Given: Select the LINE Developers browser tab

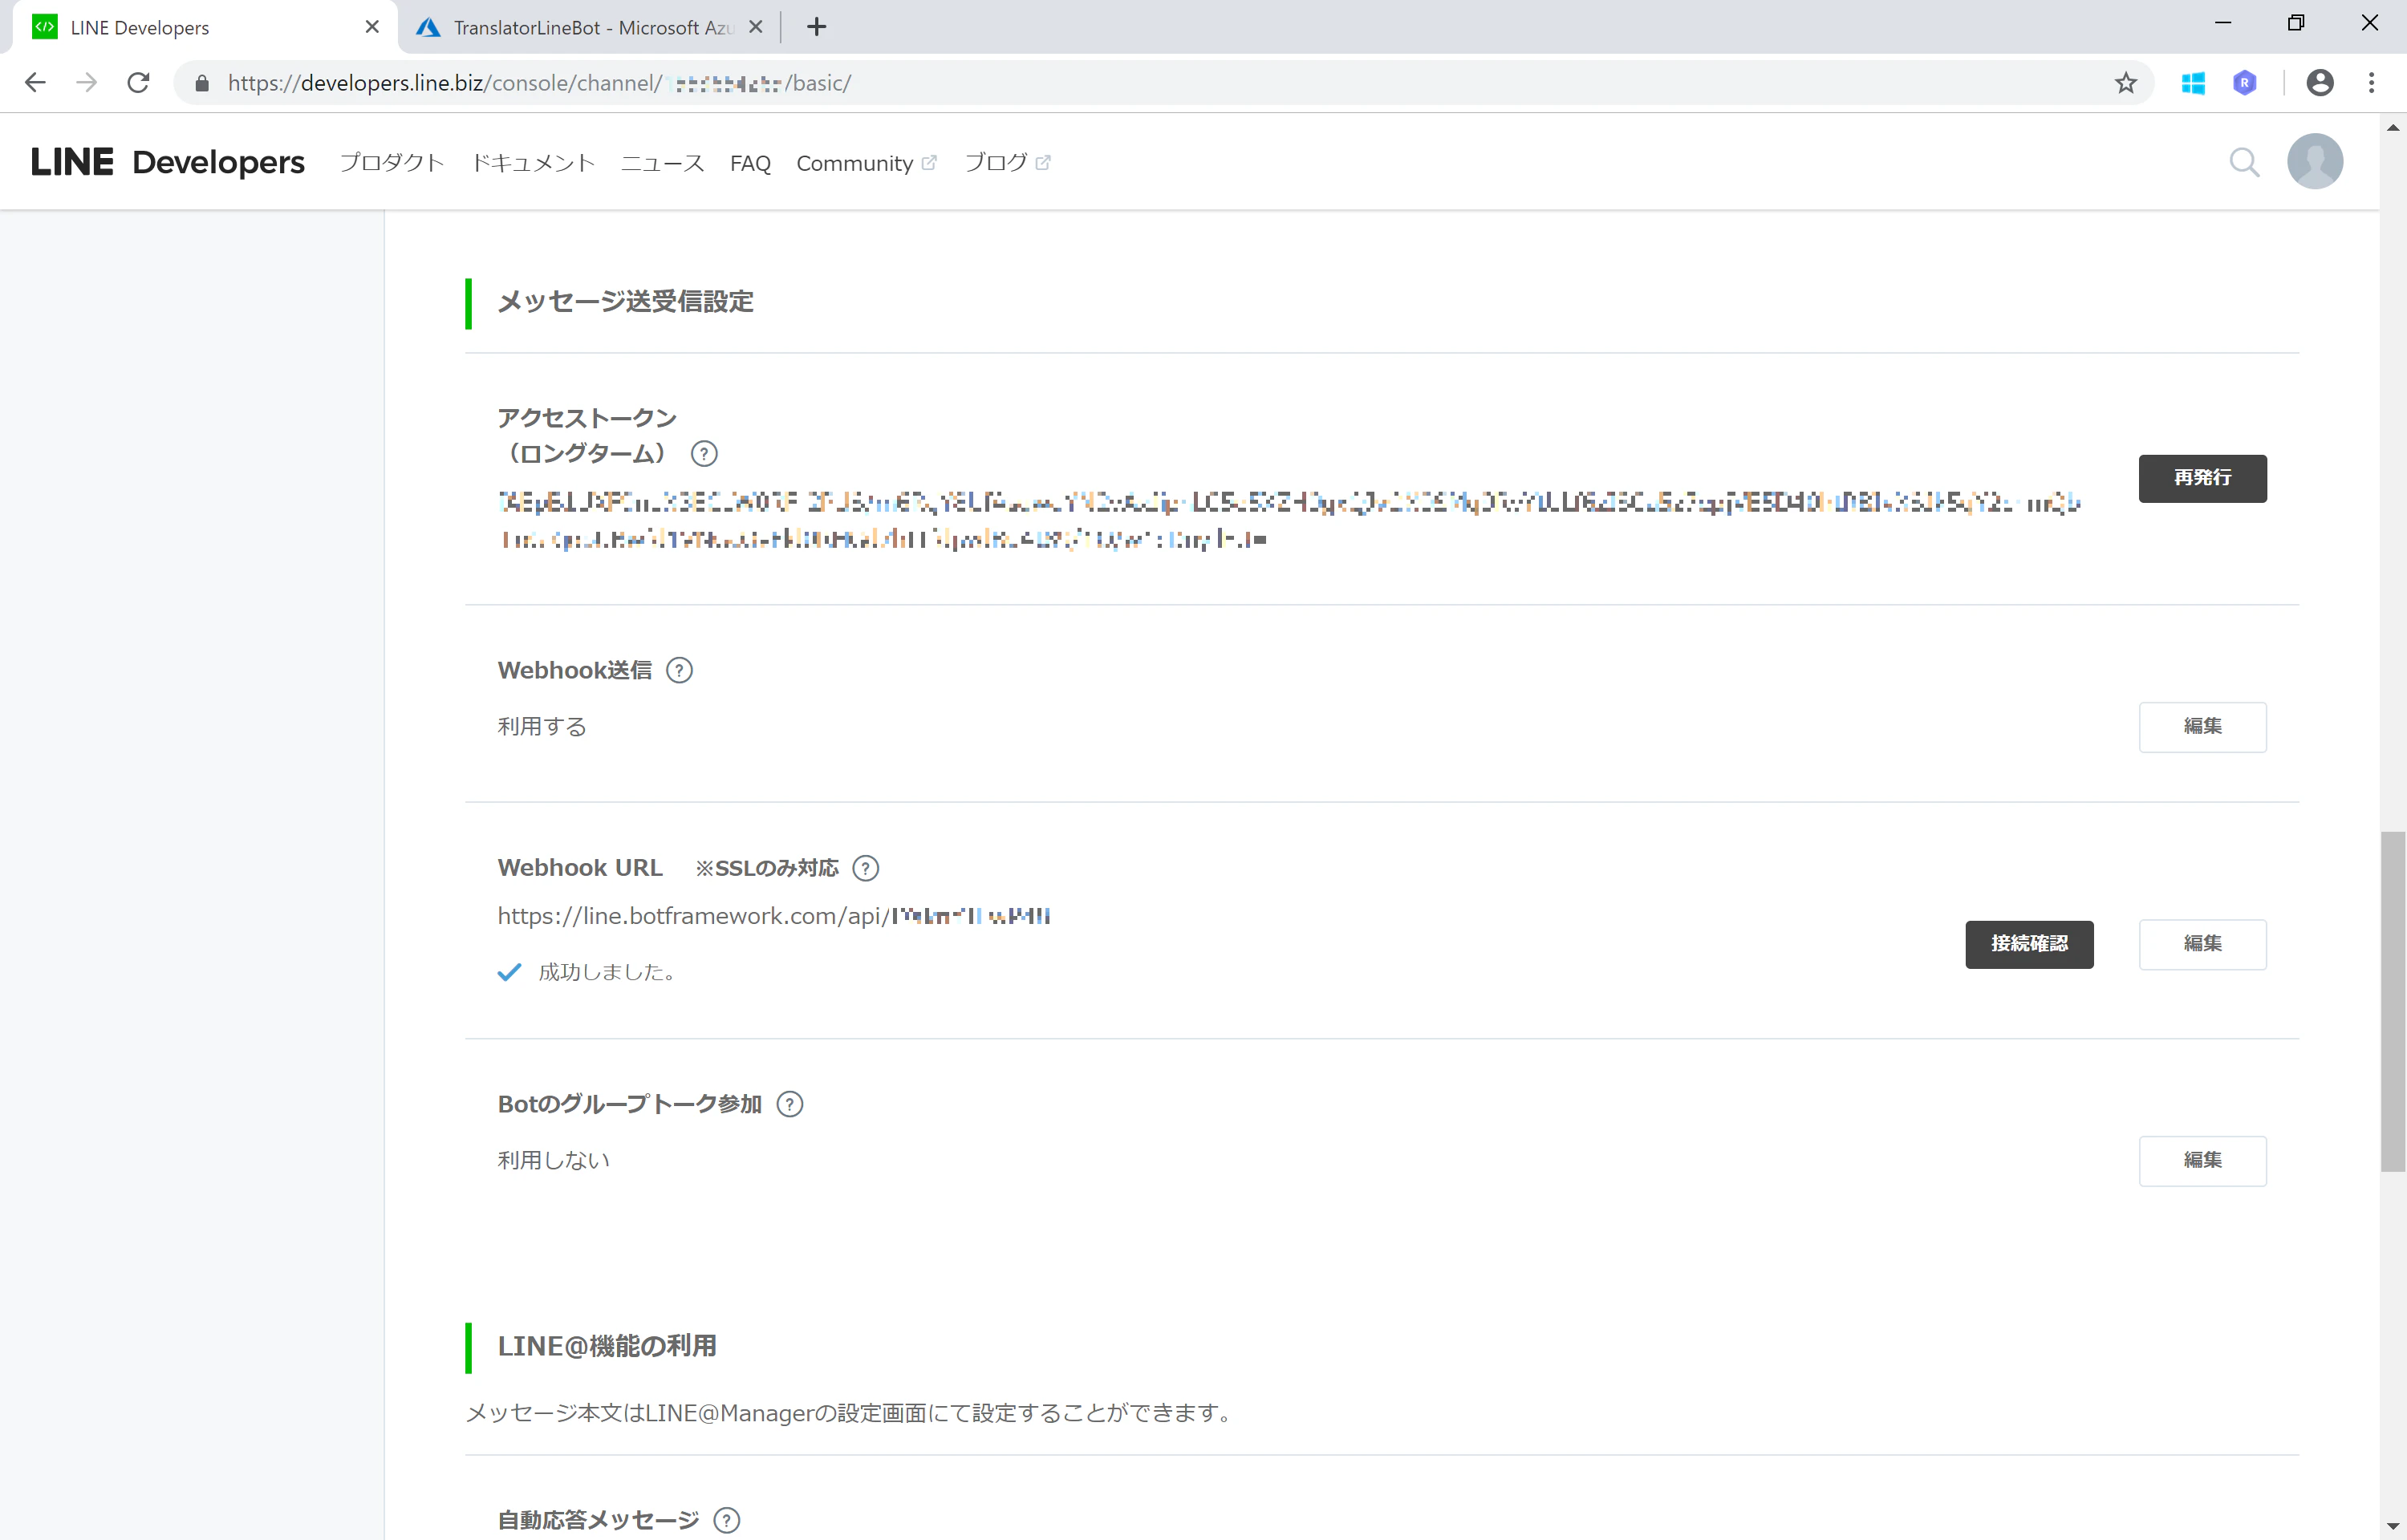Looking at the screenshot, I should point(205,27).
